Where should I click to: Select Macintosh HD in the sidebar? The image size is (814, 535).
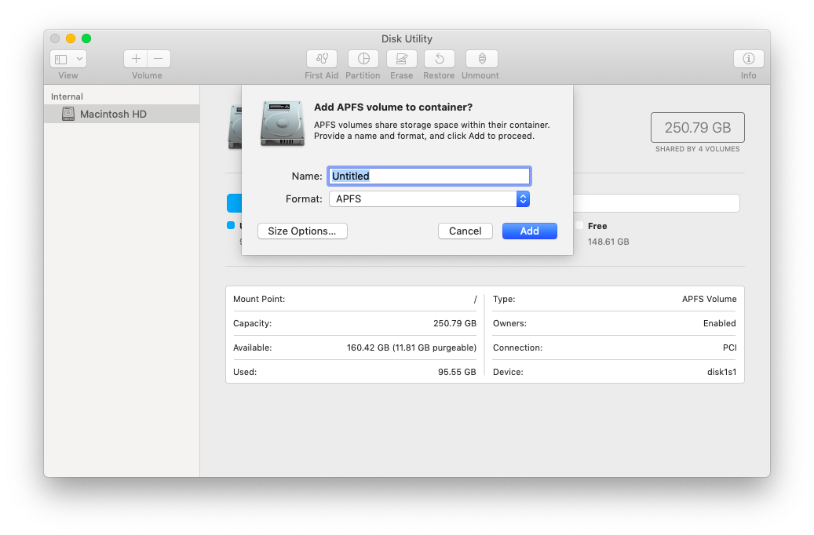click(115, 114)
